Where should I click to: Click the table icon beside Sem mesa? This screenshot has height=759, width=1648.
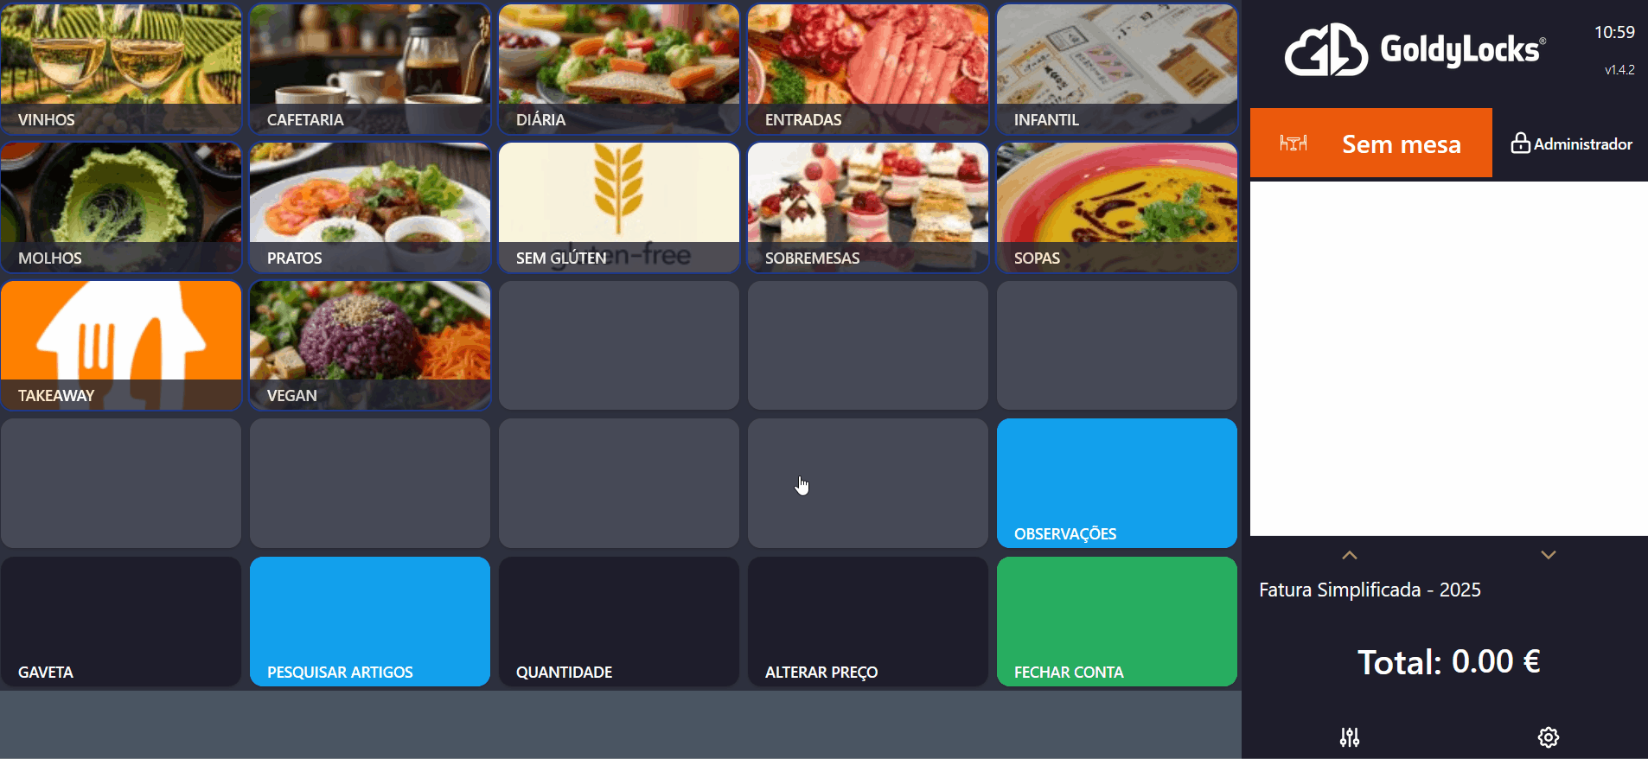click(1293, 144)
